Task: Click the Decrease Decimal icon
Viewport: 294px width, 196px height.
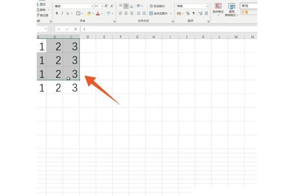Action: 206,14
